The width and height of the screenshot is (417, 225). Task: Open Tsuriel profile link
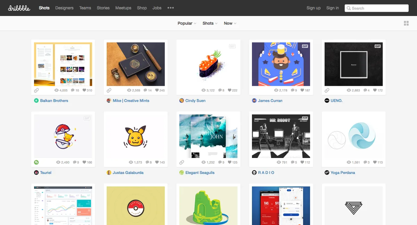click(46, 173)
